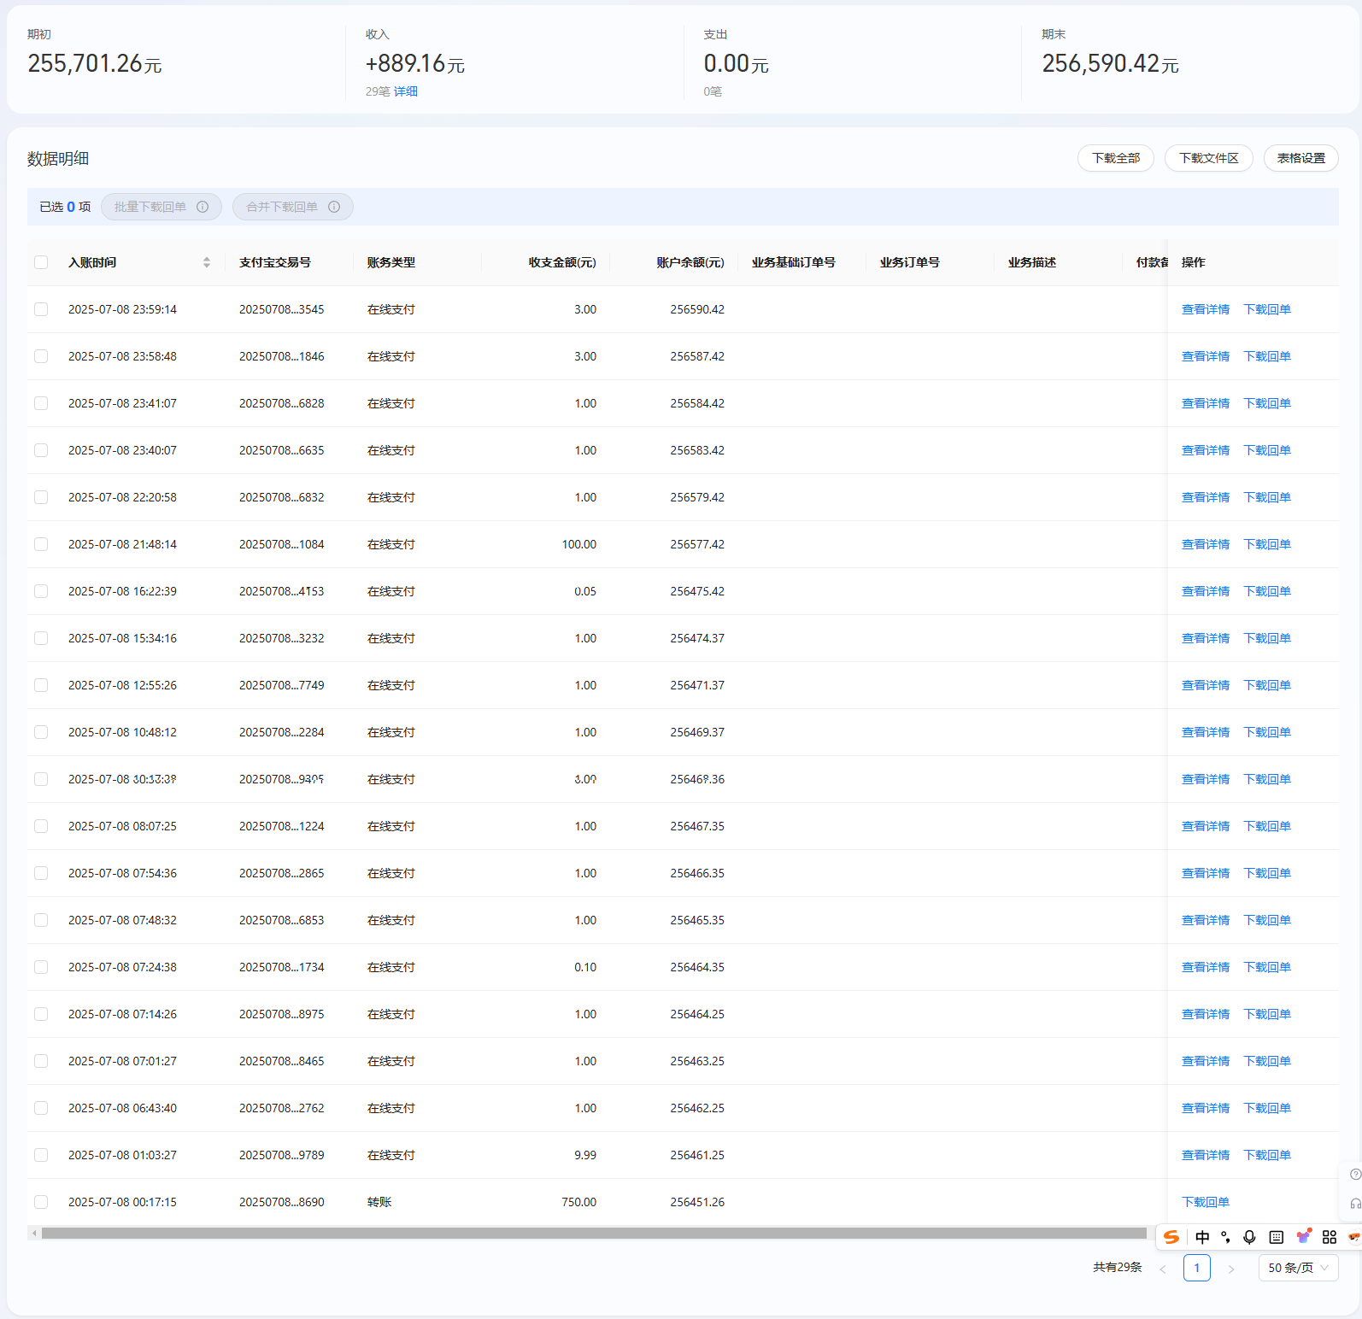View details 查看详情 for 21:48:14 row

1205,544
